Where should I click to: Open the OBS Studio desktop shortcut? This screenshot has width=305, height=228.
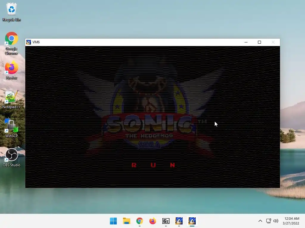click(x=12, y=157)
